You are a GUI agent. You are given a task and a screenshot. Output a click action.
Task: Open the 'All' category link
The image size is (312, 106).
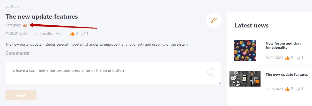click(x=25, y=25)
